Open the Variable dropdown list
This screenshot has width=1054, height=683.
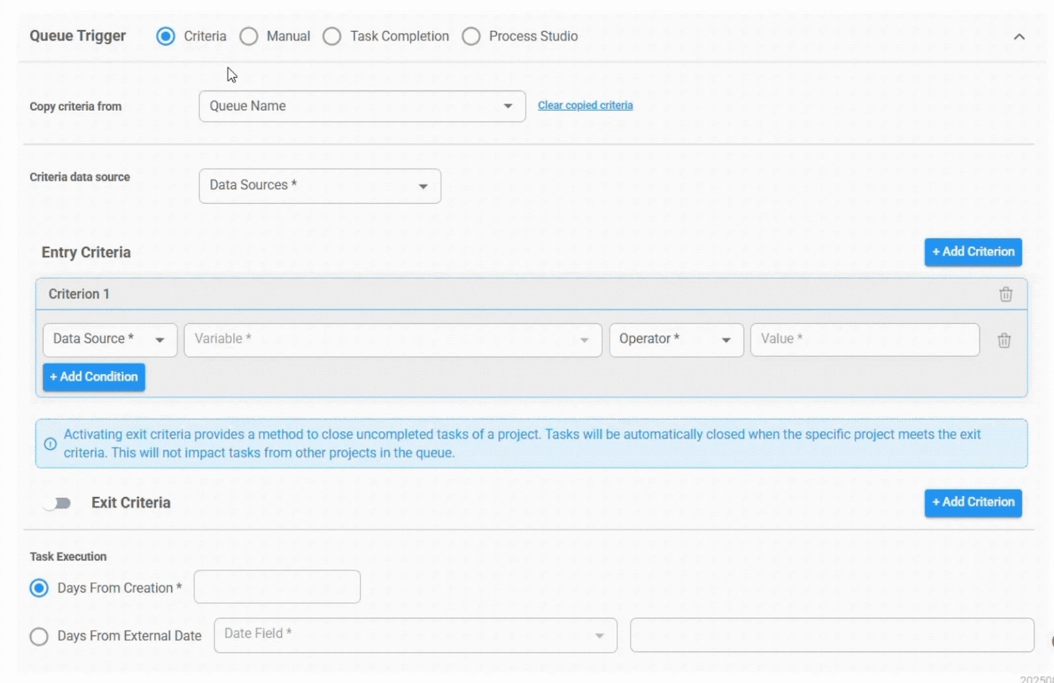(x=392, y=340)
